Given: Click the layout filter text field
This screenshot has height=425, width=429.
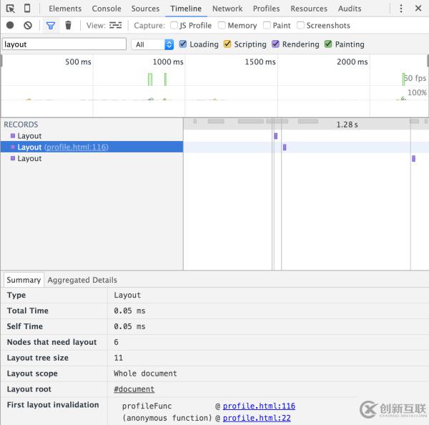Looking at the screenshot, I should [64, 44].
